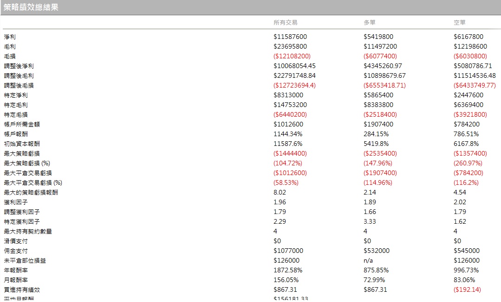The height and width of the screenshot is (302, 501).
Task: Click net profit value $11587600
Action: click(290, 37)
